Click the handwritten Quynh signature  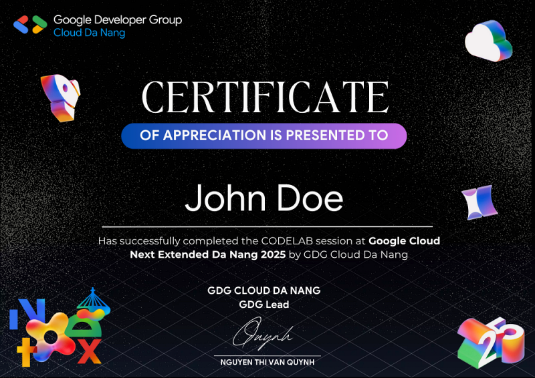click(x=263, y=333)
